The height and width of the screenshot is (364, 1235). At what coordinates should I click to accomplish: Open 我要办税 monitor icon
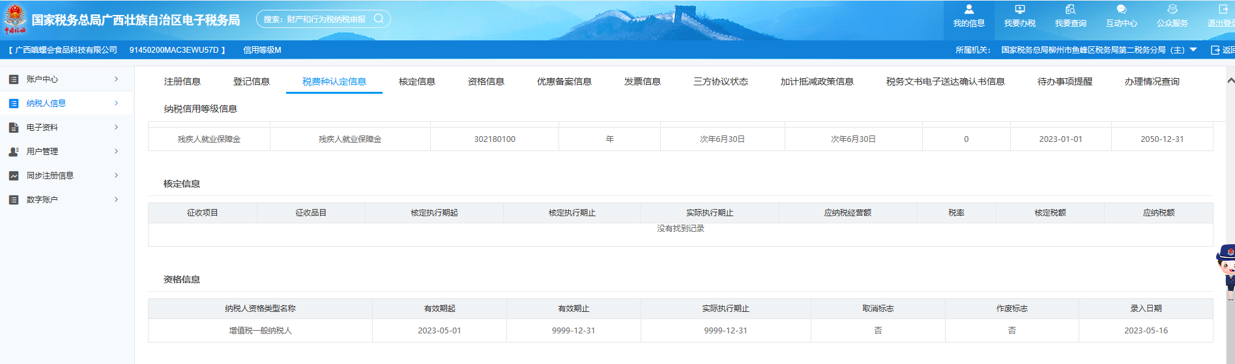click(1019, 10)
